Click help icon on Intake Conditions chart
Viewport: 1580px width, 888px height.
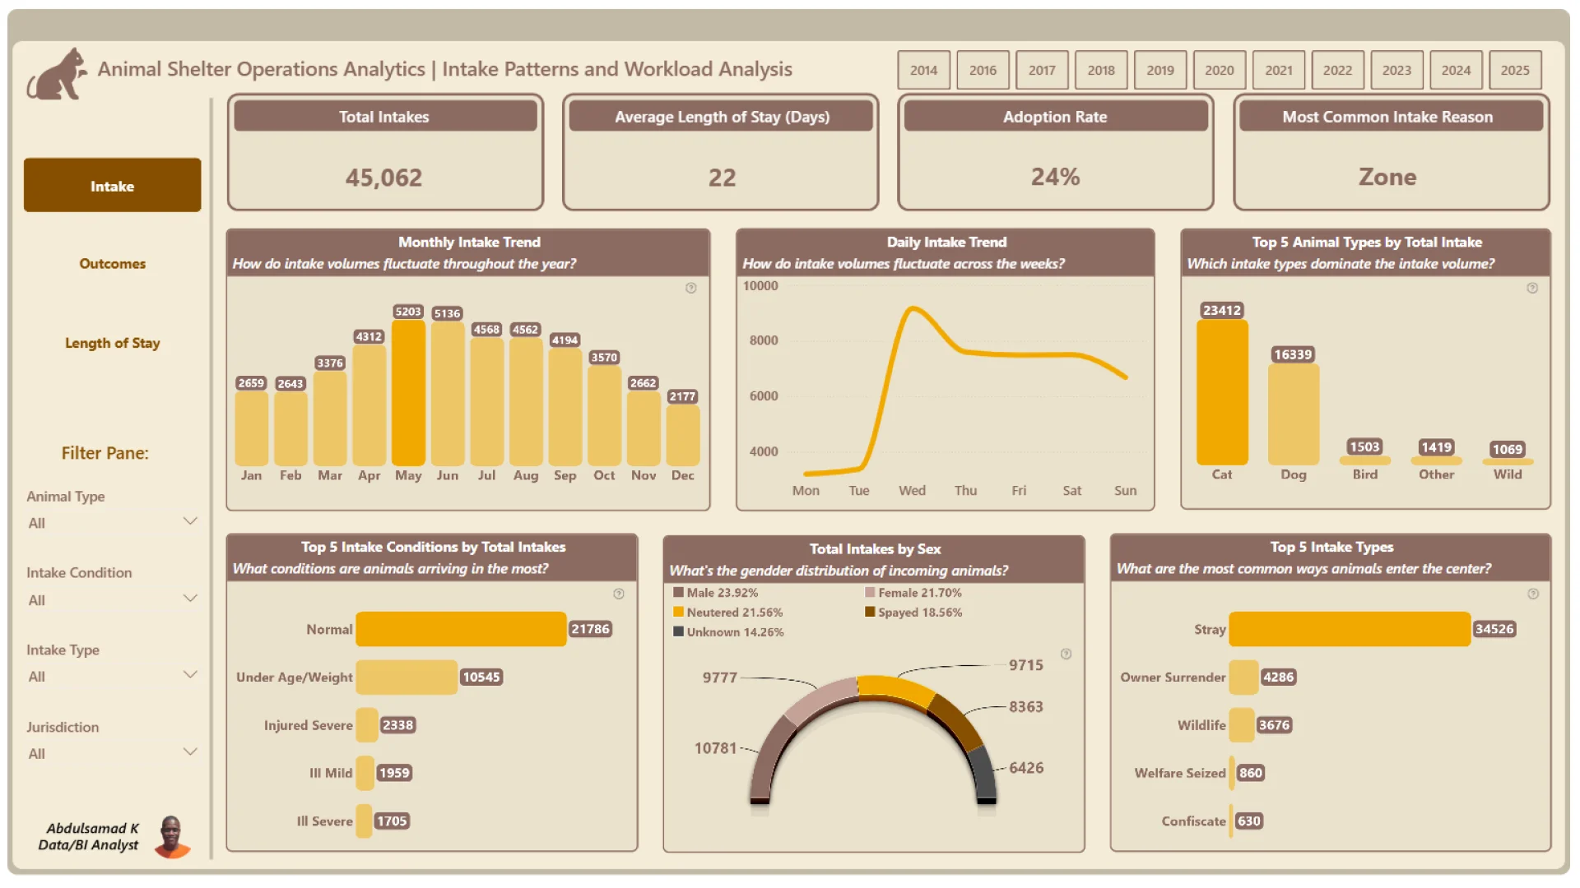click(619, 594)
